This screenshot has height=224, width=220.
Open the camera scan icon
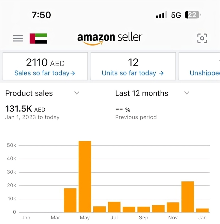click(202, 38)
